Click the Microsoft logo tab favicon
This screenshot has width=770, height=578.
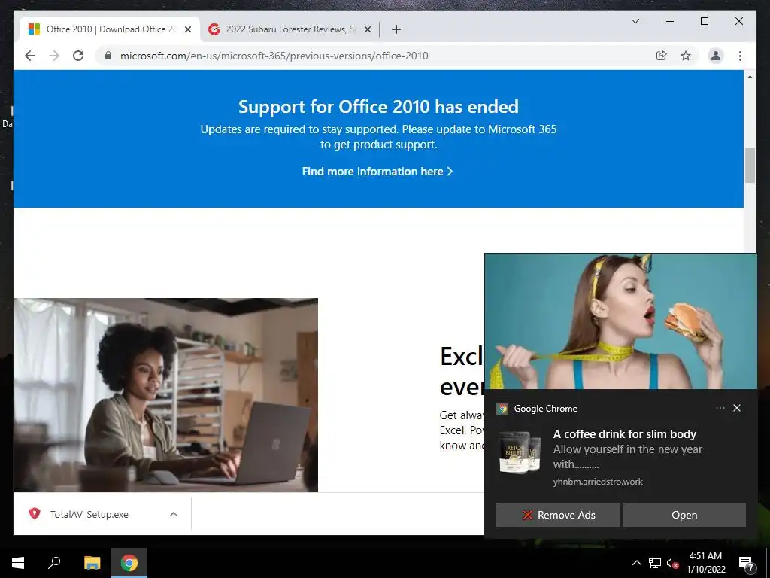(x=34, y=29)
